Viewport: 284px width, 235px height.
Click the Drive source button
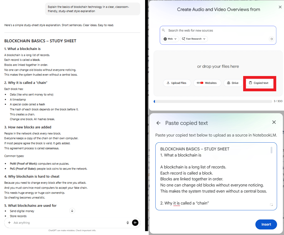233,83
